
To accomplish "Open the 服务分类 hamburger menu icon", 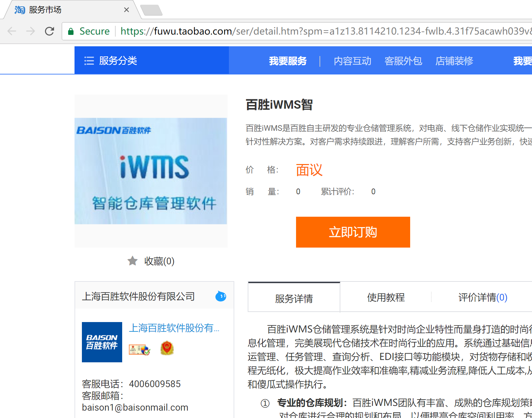I will pyautogui.click(x=89, y=61).
